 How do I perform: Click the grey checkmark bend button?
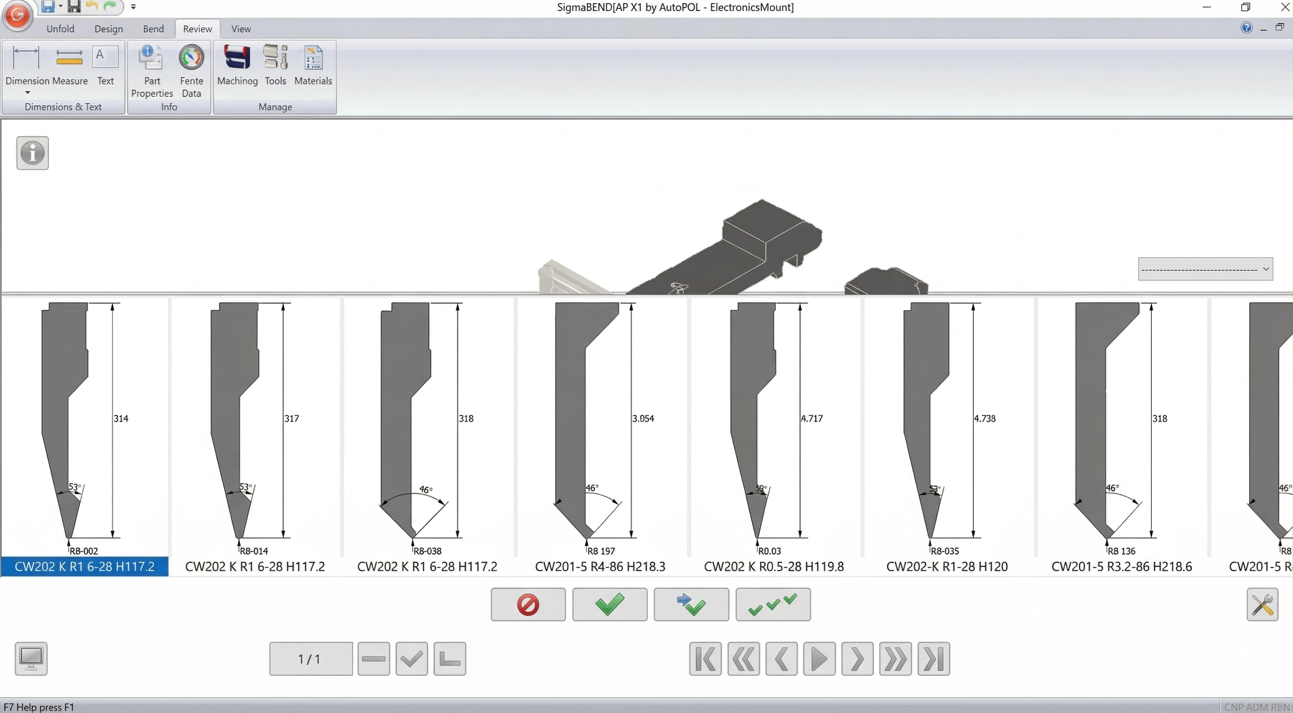[x=412, y=659]
